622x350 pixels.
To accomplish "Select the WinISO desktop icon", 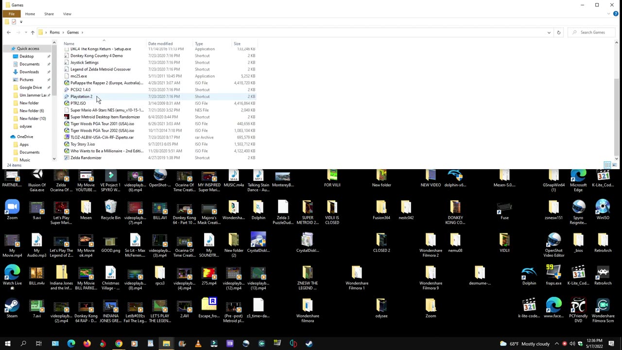I will point(603,210).
